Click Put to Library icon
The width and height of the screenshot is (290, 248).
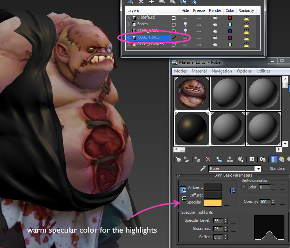click(240, 159)
